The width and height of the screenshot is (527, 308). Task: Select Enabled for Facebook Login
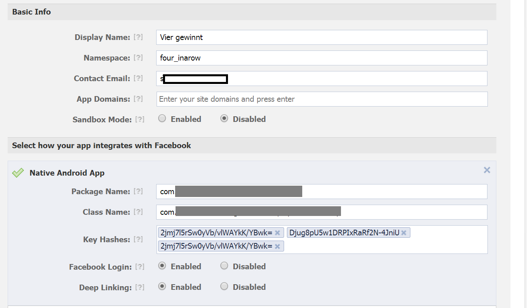162,266
